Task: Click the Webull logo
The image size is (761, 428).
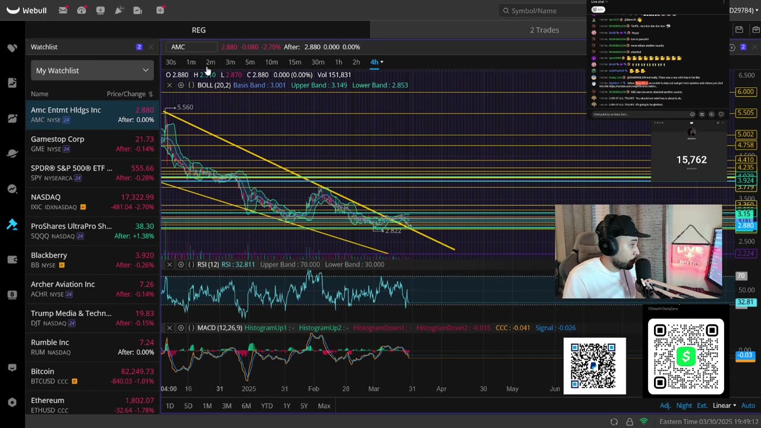Action: click(27, 10)
